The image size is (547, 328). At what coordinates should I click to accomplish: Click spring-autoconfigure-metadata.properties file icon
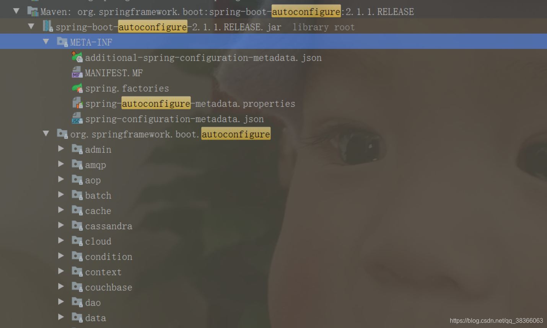[x=77, y=103]
